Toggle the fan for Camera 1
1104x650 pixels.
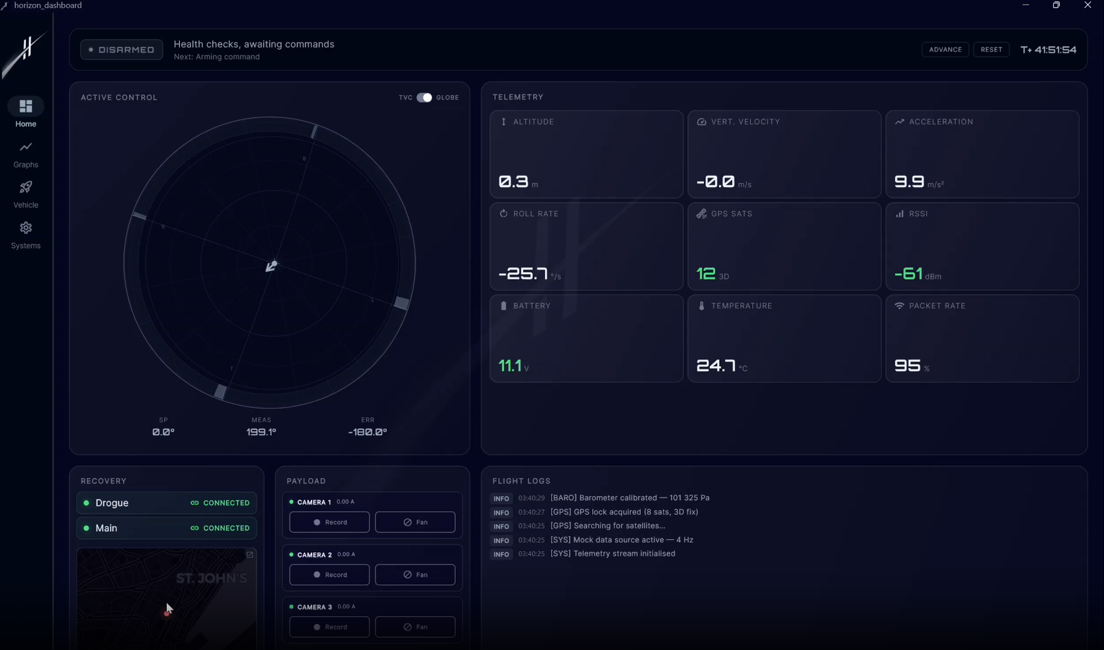[x=415, y=522]
